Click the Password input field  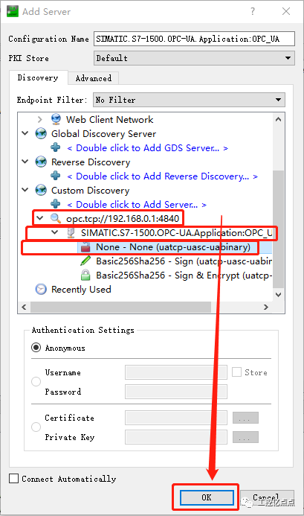176,392
